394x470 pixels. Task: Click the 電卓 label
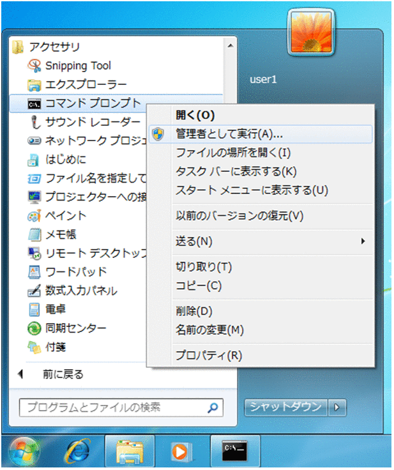click(55, 309)
